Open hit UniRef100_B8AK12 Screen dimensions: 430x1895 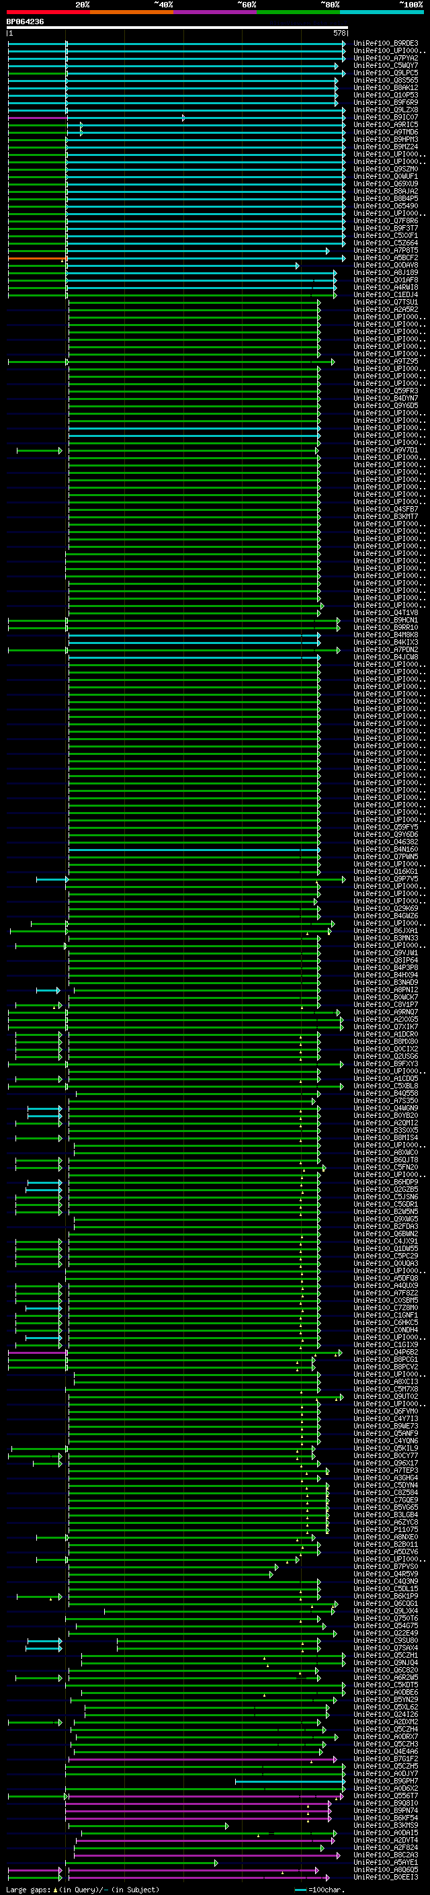tap(386, 87)
